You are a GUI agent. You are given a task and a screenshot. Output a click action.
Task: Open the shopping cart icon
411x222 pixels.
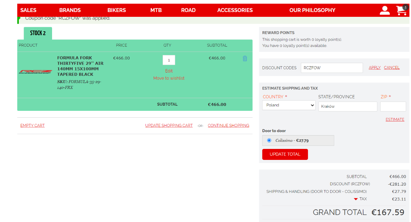(401, 10)
